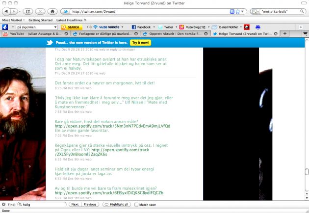Screen dimensions: 309x213
Task: Open the Facebook button dropdown arrow
Action: [x=154, y=27]
